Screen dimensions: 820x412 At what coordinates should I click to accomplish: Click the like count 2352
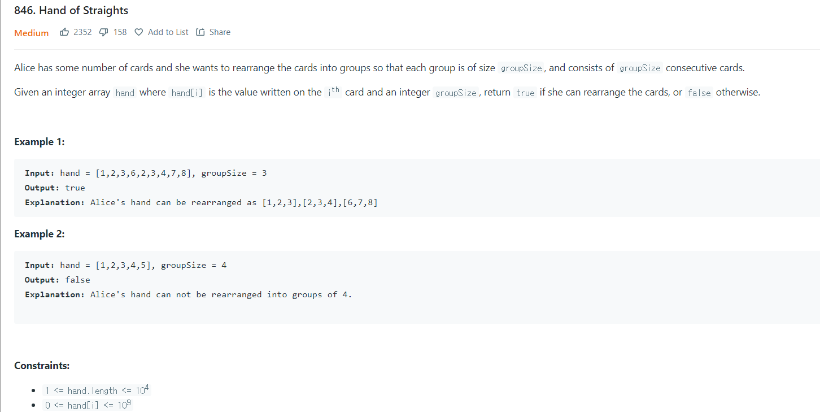tap(83, 32)
